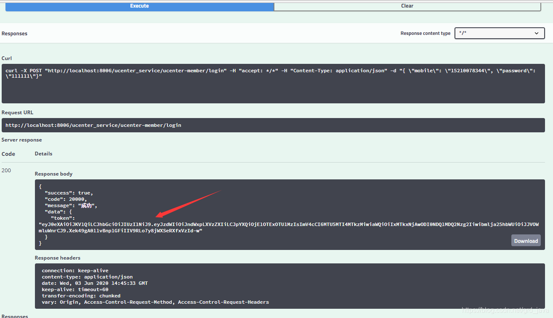Click the 200 response code
This screenshot has height=318, width=553.
pos(6,170)
